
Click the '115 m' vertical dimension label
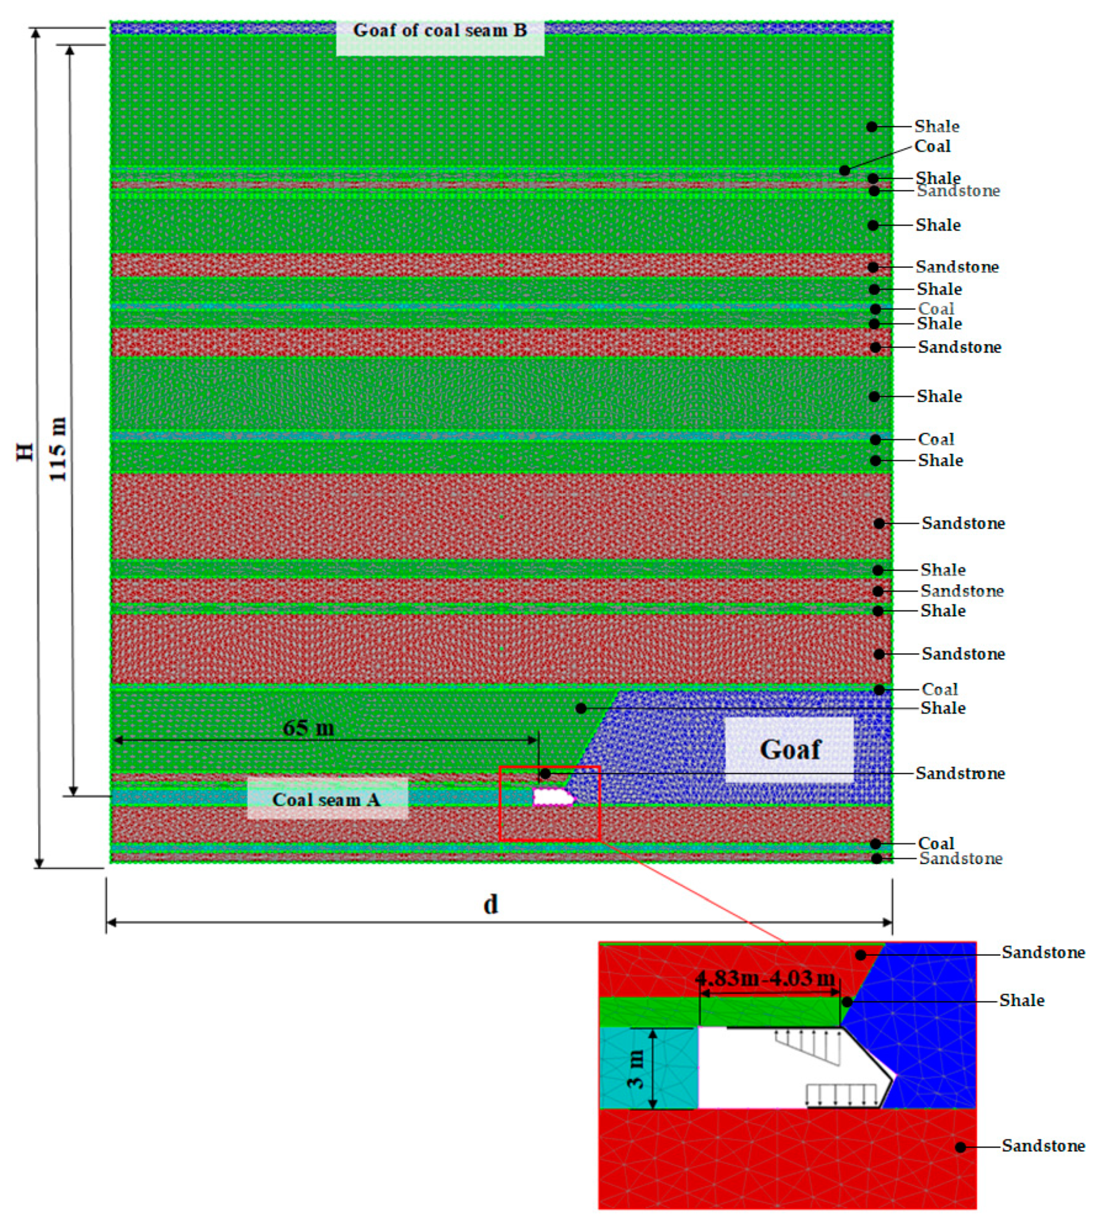(x=58, y=450)
